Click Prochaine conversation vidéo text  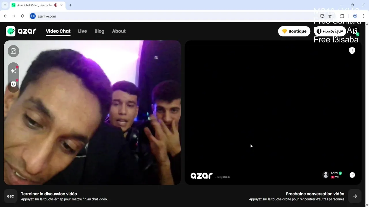click(315, 194)
